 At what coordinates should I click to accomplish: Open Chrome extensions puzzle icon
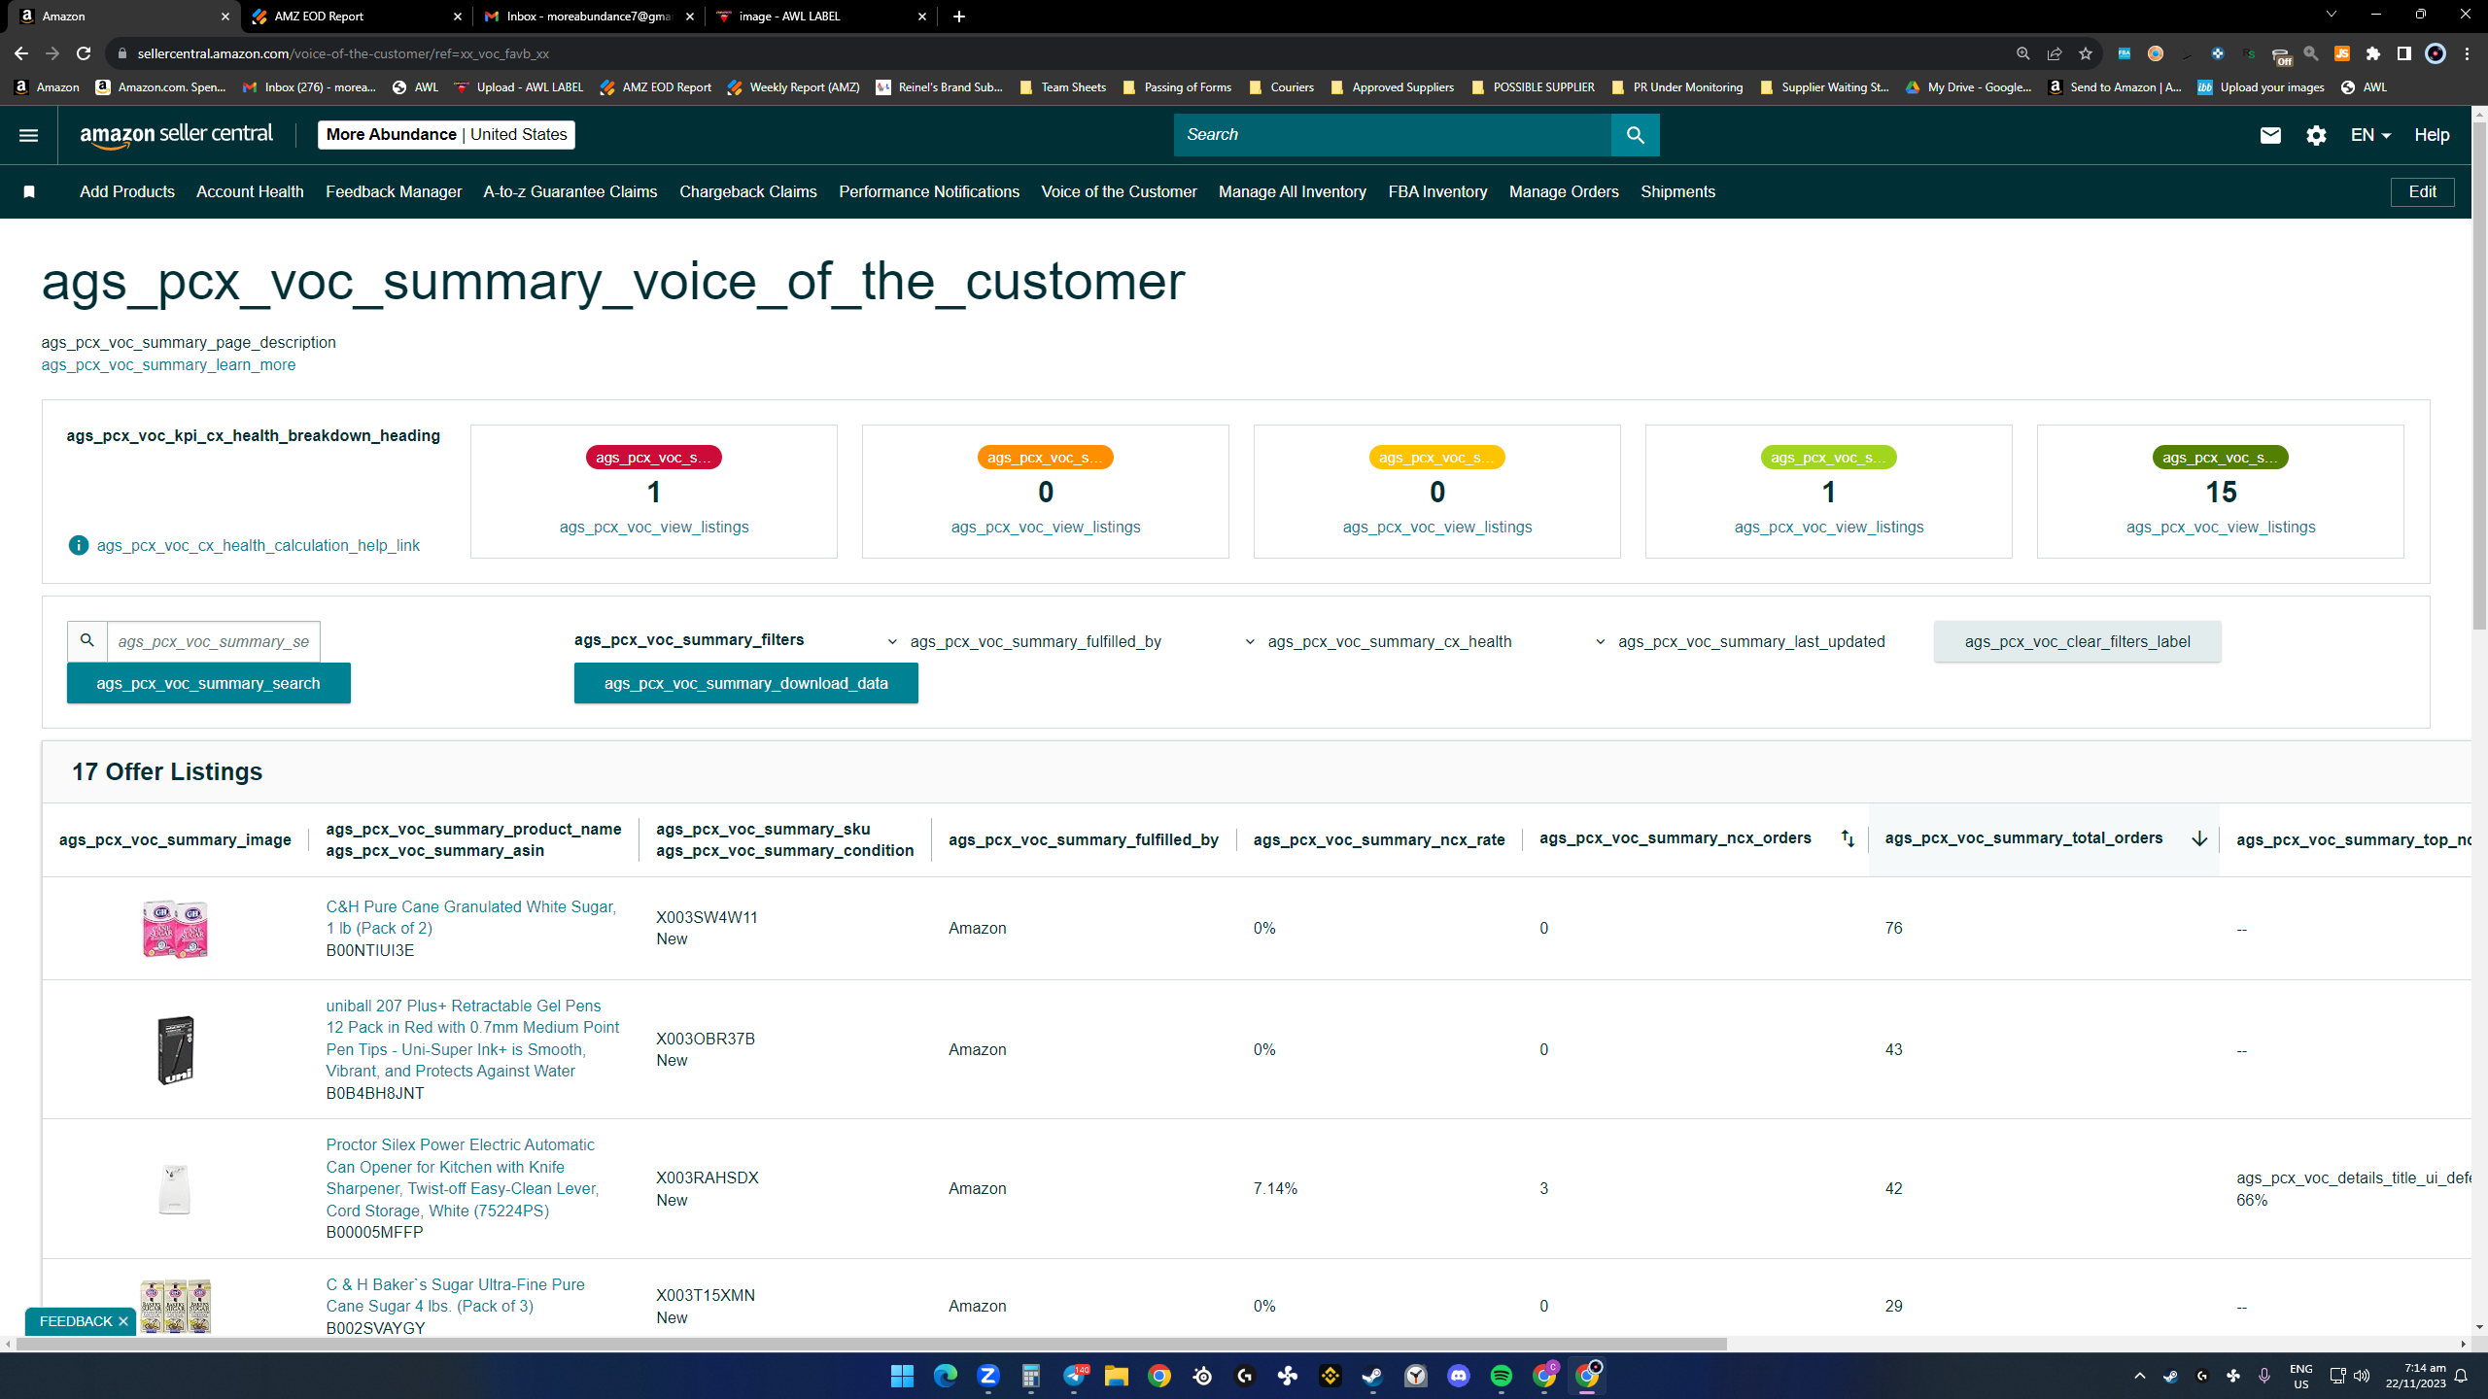(x=2373, y=53)
